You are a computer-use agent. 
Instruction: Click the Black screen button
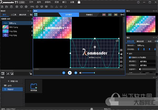pyautogui.click(x=122, y=15)
